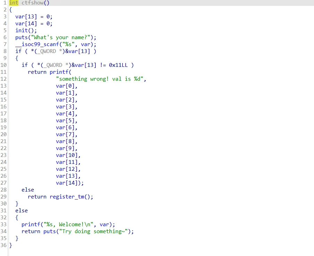Select the var[10] printf argument
The image size is (314, 256).
67,155
